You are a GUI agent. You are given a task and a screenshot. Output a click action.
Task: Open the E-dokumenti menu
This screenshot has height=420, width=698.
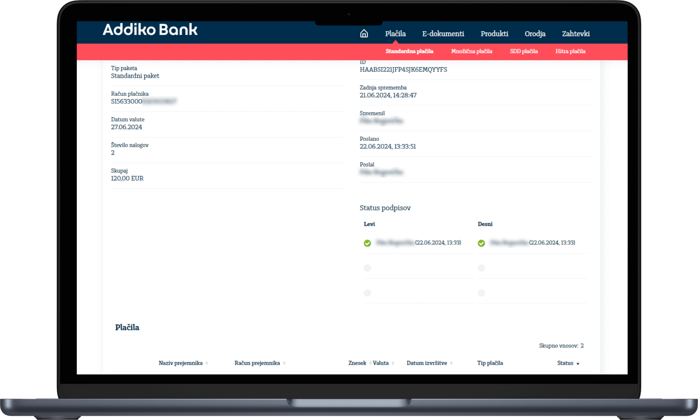pyautogui.click(x=443, y=34)
